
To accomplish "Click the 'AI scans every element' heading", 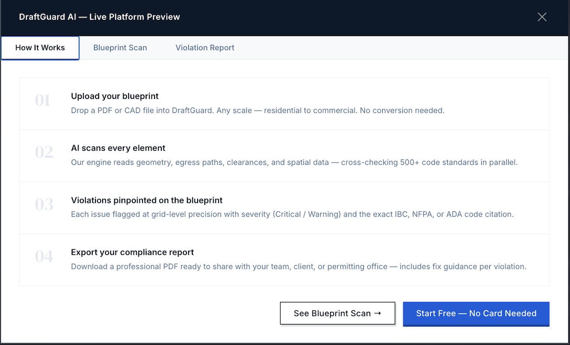I will pyautogui.click(x=118, y=148).
